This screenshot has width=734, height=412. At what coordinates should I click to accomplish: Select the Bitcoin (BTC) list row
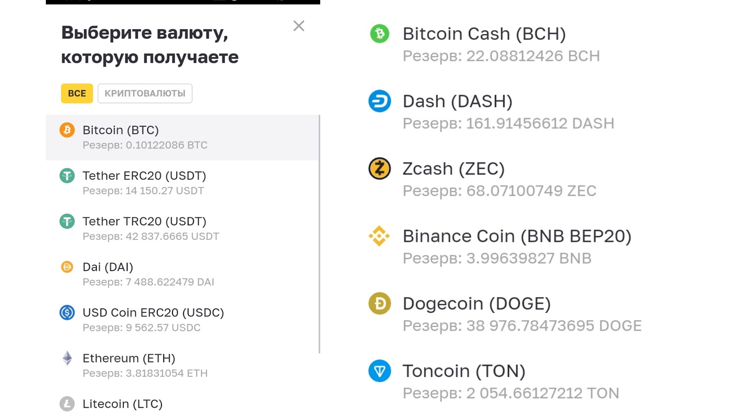[x=183, y=137]
